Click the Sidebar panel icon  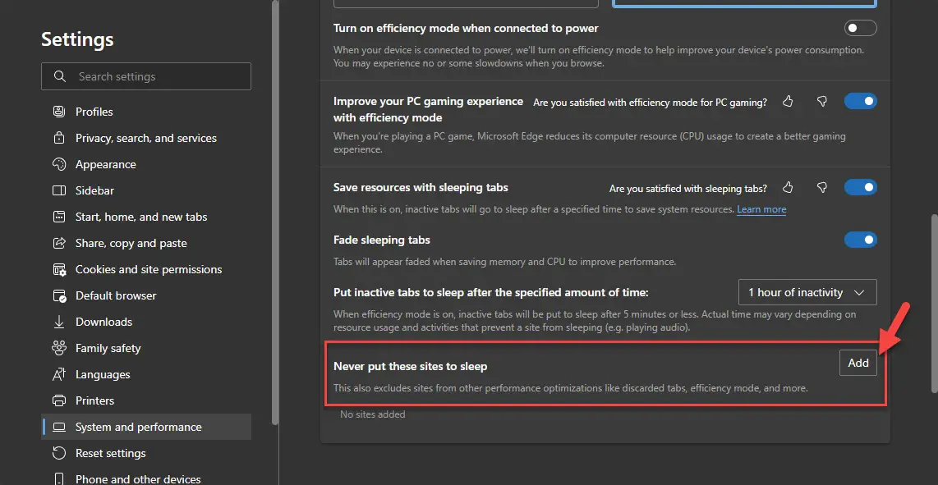(58, 190)
